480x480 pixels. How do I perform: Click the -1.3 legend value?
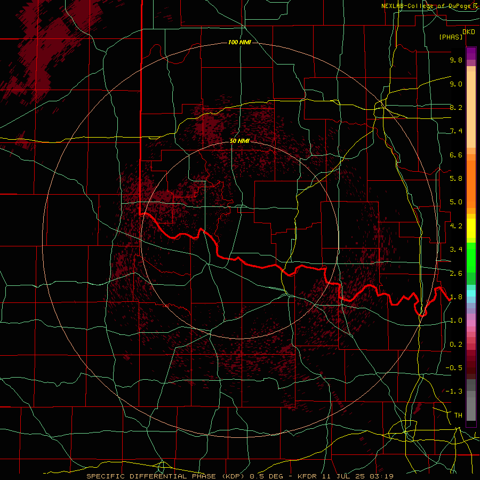click(x=454, y=391)
